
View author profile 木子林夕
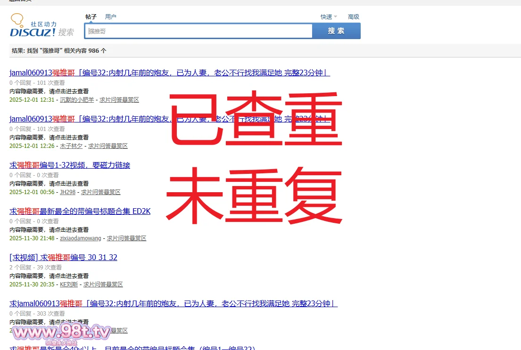coord(71,146)
